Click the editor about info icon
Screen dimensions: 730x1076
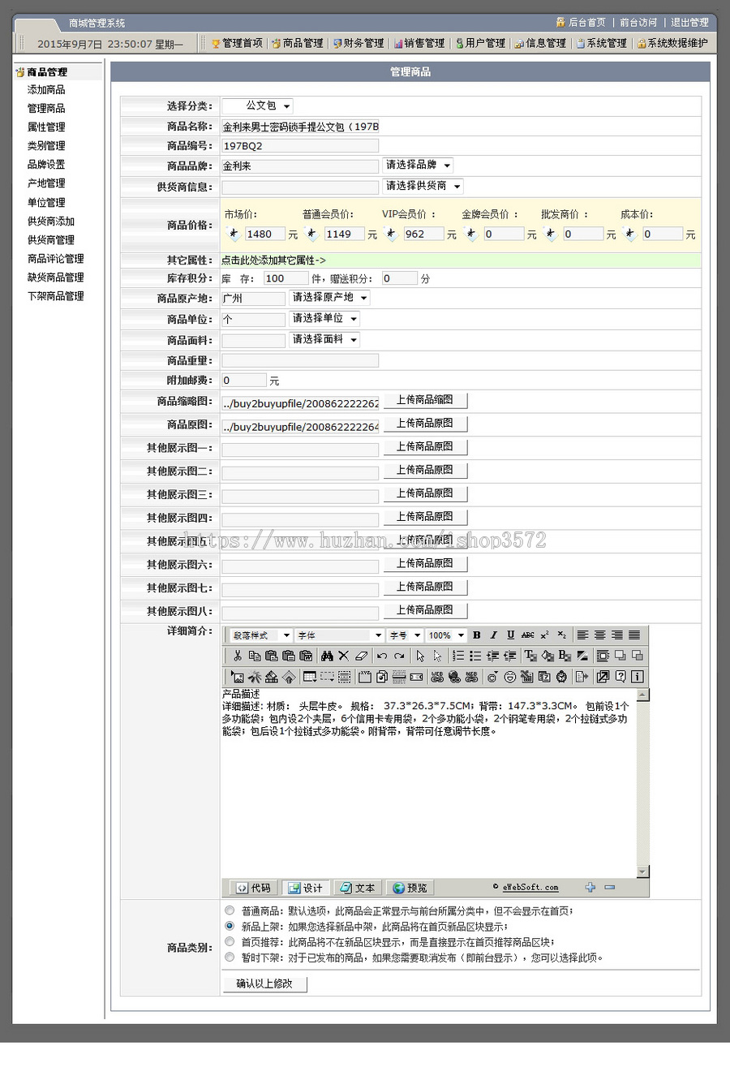pyautogui.click(x=638, y=677)
